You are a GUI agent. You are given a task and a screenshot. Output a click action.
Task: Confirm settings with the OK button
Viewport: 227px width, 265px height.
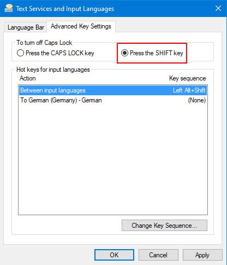point(114,255)
